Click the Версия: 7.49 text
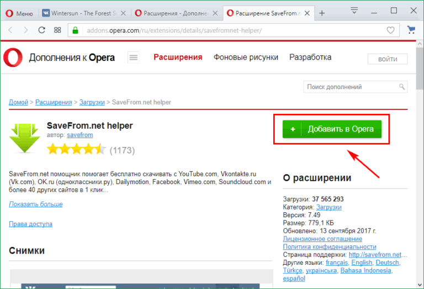 (301, 215)
